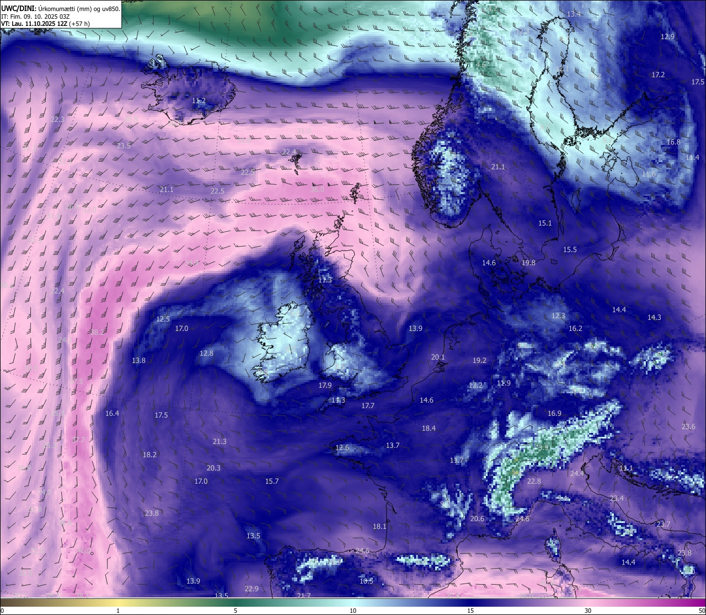This screenshot has height=615, width=706.
Task: Click the 16.9 value over Austria
Action: click(x=554, y=413)
